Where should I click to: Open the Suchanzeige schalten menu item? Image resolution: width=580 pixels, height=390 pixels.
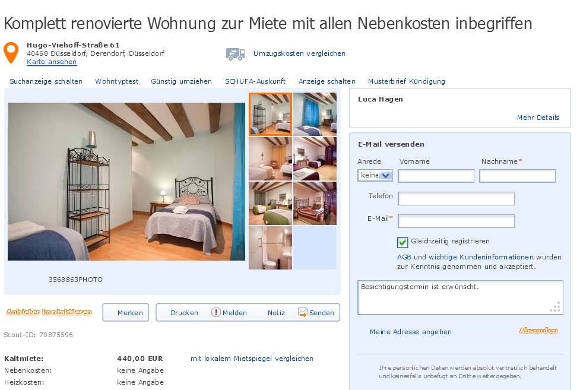point(46,81)
